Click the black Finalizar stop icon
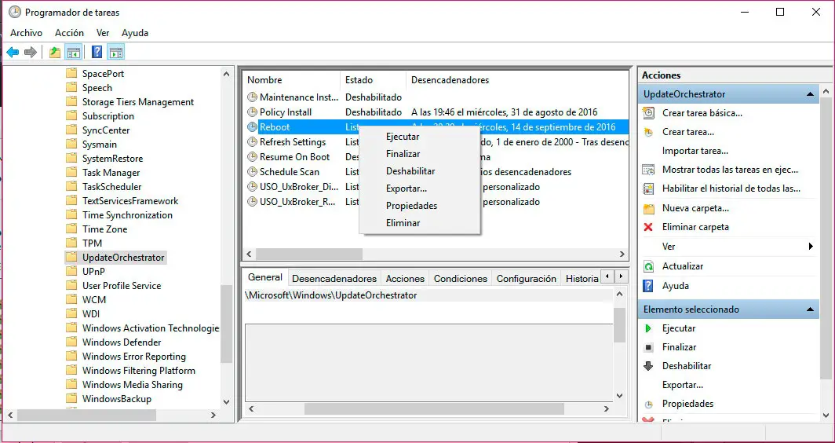Image resolution: width=835 pixels, height=443 pixels. (648, 347)
